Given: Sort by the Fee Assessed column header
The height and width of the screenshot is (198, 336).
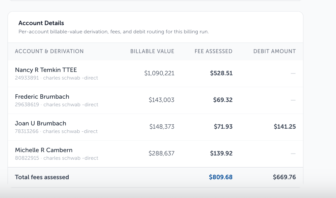Looking at the screenshot, I should point(214,51).
